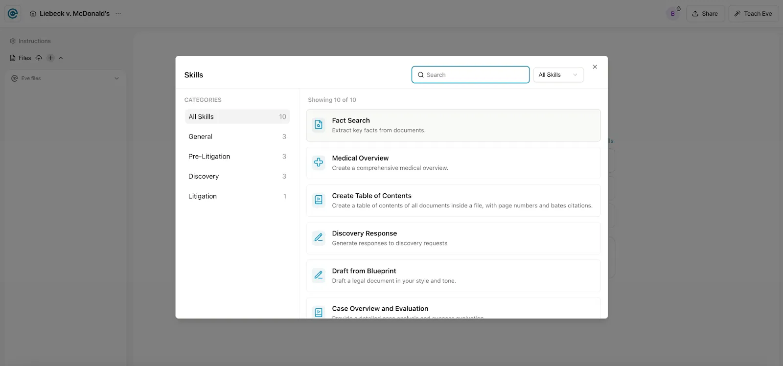
Task: Click the Teach Eve button
Action: point(753,14)
